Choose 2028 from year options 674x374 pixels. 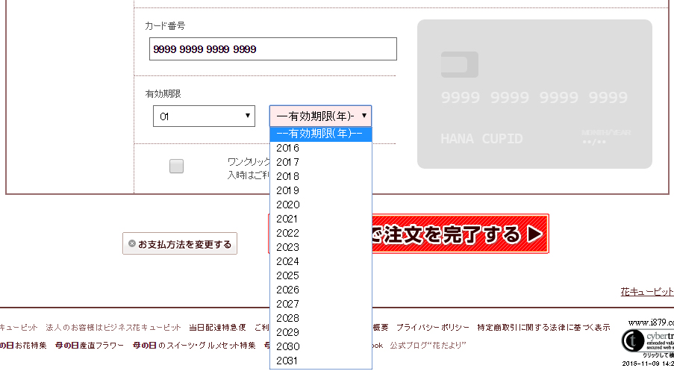tap(321, 318)
